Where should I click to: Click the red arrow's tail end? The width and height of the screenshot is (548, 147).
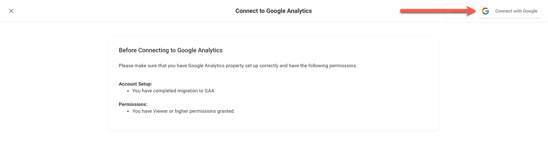tap(403, 11)
